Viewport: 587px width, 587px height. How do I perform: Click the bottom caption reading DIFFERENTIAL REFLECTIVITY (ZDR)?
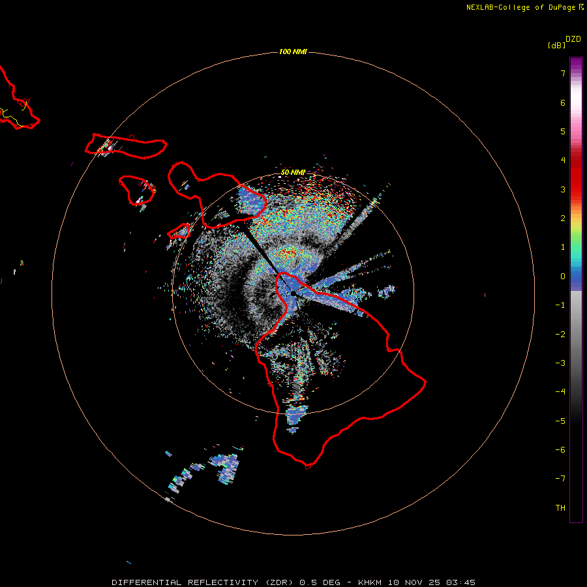pos(202,582)
